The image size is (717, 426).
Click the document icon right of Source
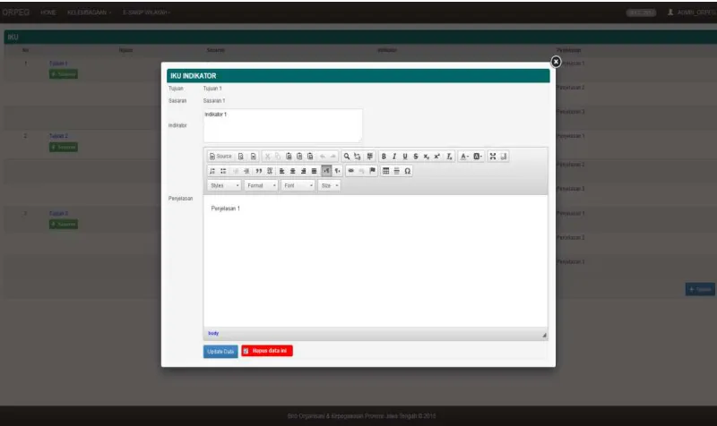coord(240,156)
